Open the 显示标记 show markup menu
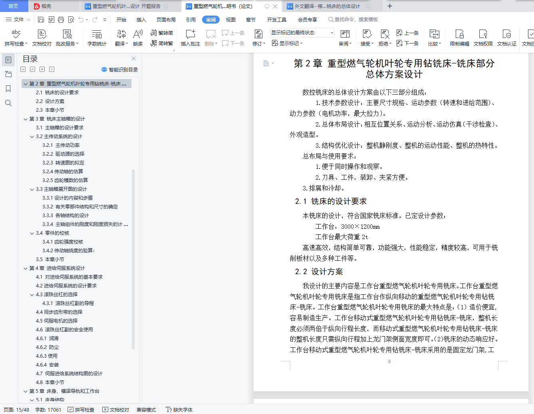This screenshot has width=534, height=414. [x=287, y=43]
